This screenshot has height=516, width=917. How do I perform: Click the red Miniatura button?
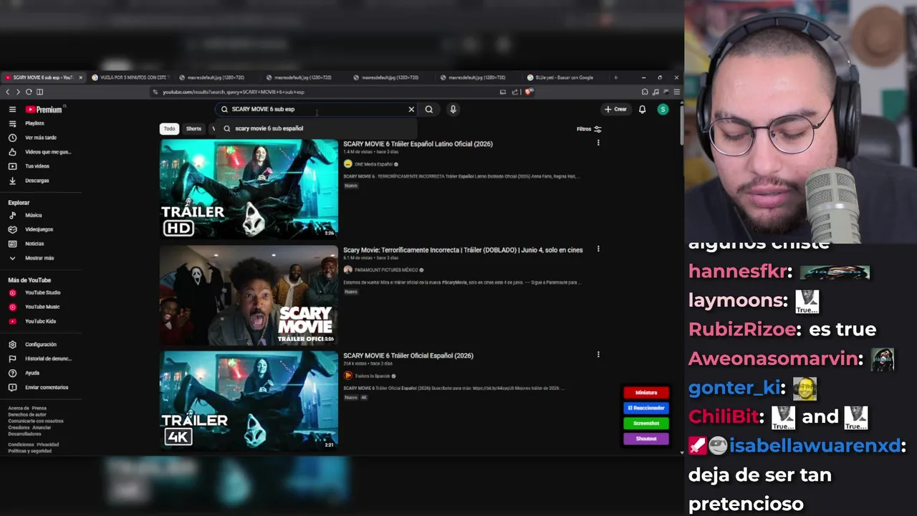(x=646, y=393)
